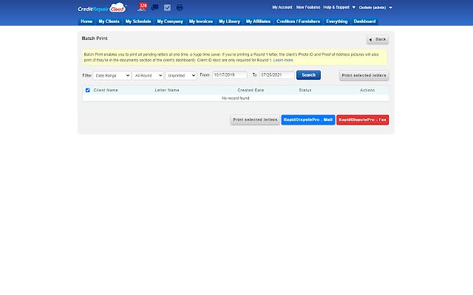Click the To date field

(277, 75)
